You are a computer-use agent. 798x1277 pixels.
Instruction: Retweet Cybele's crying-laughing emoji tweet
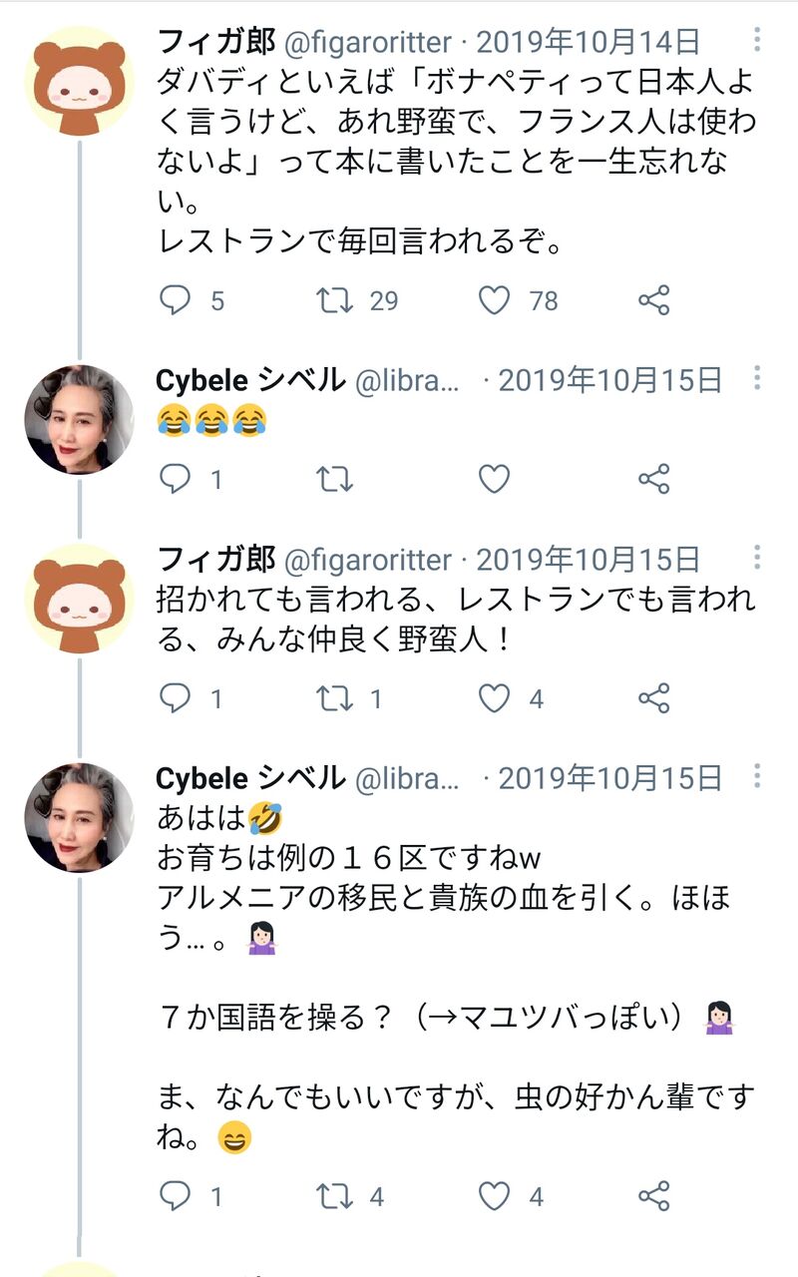click(x=335, y=480)
